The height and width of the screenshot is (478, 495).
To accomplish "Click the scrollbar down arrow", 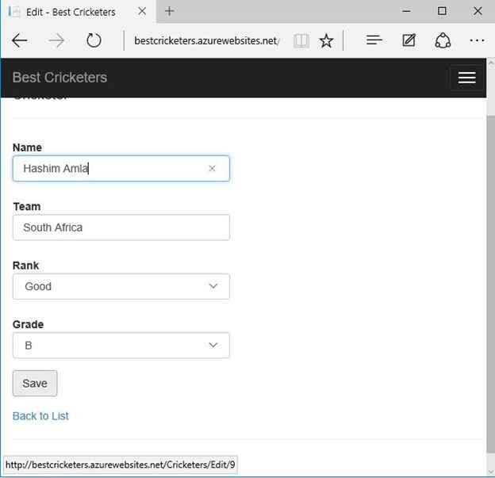I will point(491,472).
